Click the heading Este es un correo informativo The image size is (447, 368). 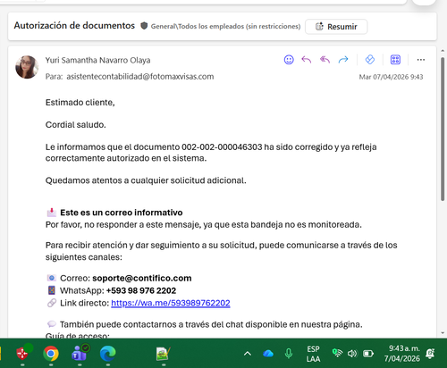(122, 213)
